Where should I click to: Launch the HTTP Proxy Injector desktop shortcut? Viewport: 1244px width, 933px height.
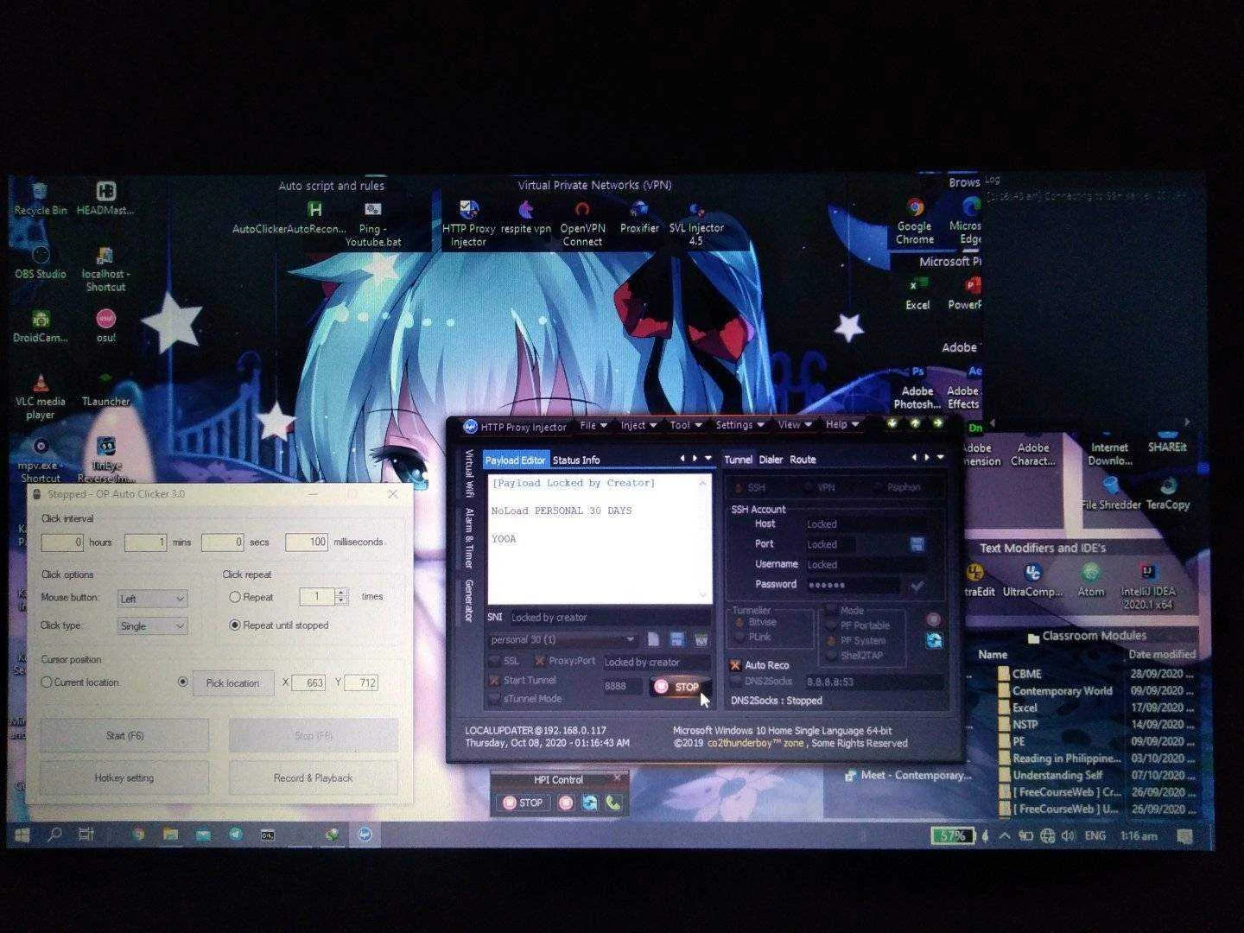tap(468, 223)
